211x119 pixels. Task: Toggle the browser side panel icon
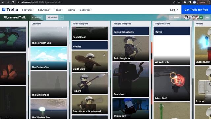pos(190,2)
